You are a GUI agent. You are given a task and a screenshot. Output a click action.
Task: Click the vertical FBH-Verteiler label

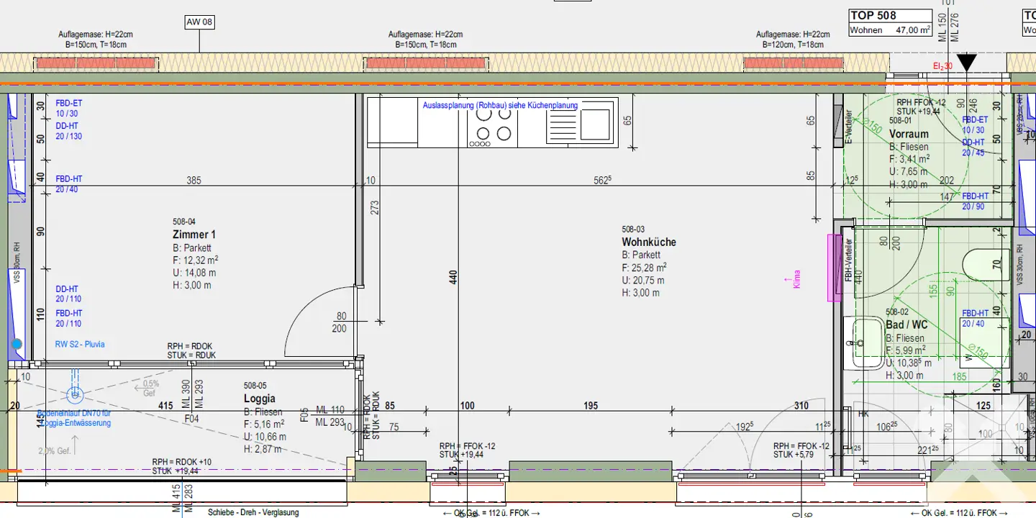848,259
